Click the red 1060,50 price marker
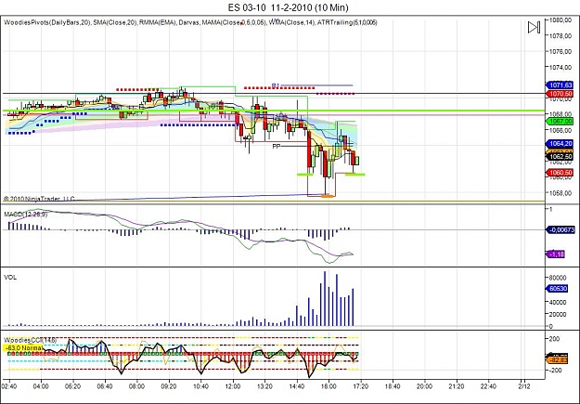 560,173
